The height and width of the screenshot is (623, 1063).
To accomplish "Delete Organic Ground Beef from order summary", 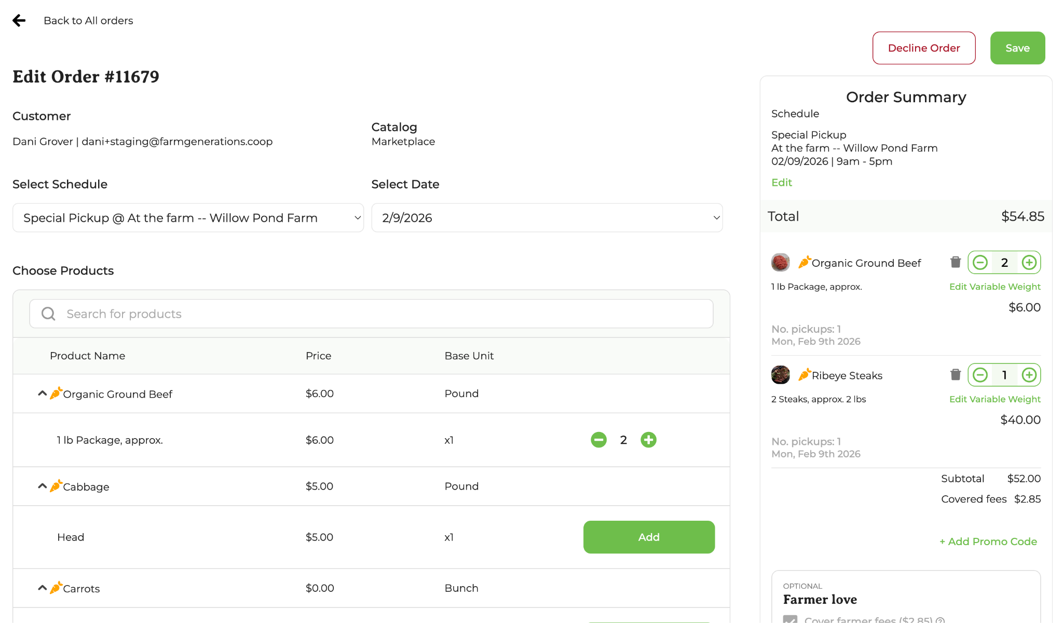I will 955,262.
